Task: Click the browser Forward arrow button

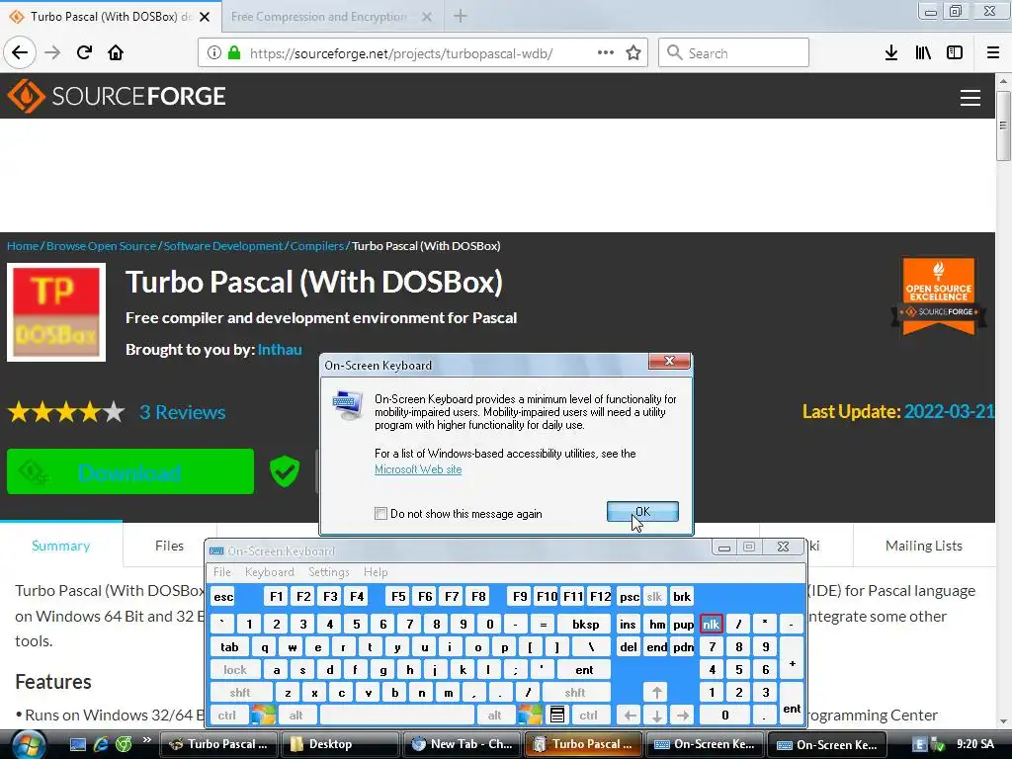Action: pyautogui.click(x=53, y=52)
